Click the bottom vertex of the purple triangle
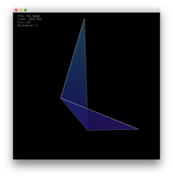The height and width of the screenshot is (178, 173). click(88, 130)
